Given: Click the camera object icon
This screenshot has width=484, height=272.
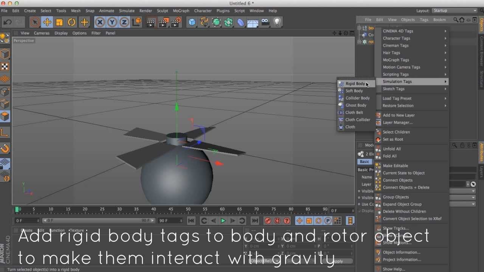Looking at the screenshot, I should [265, 22].
